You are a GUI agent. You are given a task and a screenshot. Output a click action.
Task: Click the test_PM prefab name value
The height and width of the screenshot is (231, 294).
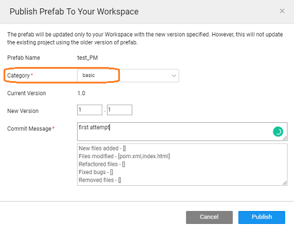tap(88, 58)
